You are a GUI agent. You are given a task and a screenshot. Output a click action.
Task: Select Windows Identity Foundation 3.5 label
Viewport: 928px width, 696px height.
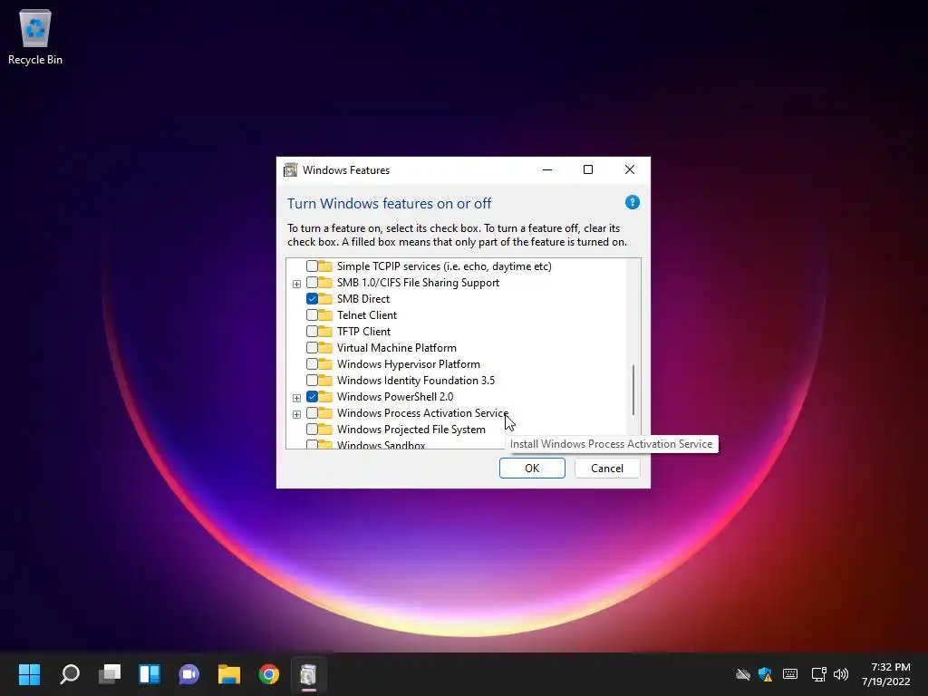pyautogui.click(x=415, y=380)
